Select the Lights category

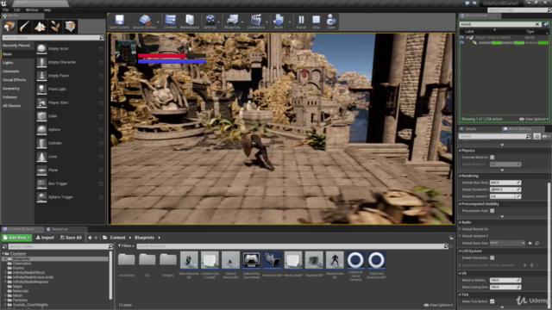coord(8,63)
